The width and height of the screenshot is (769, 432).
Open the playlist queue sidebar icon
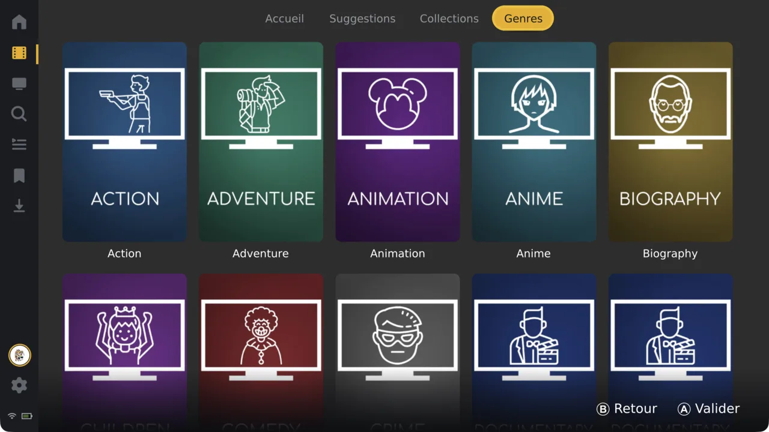tap(19, 144)
